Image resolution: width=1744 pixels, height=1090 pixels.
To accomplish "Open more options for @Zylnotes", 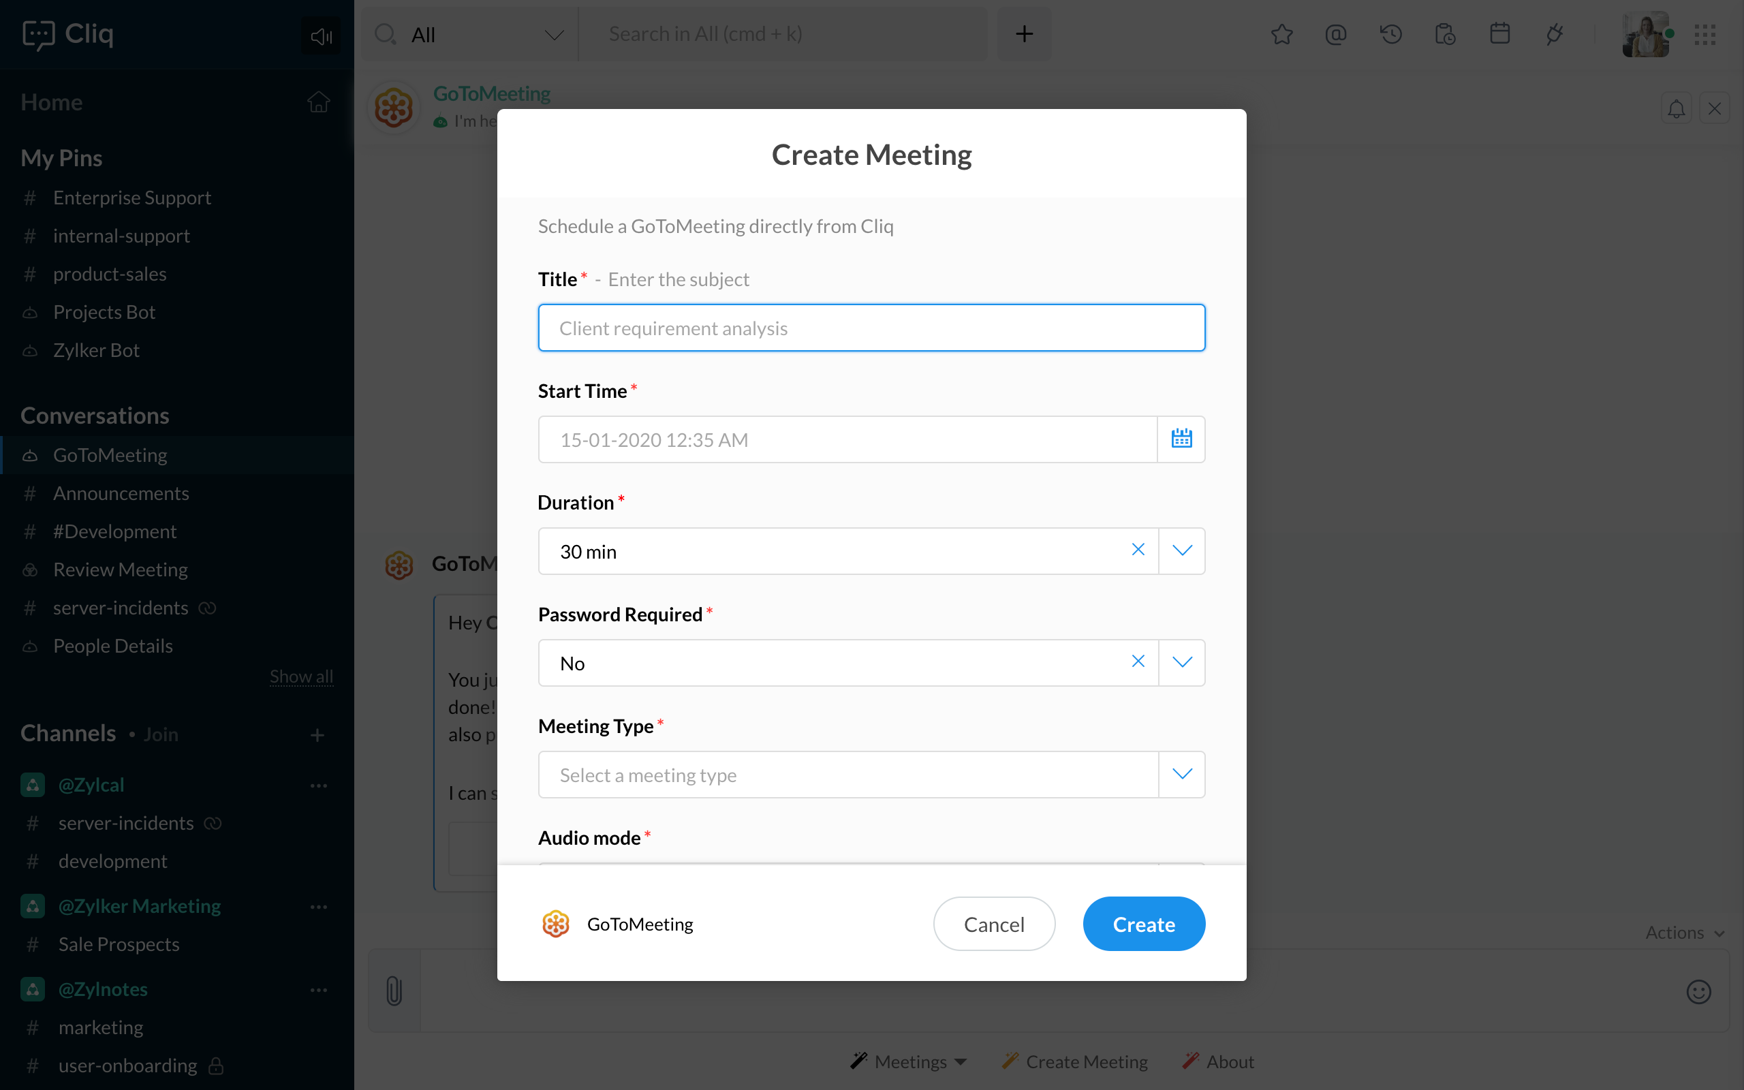I will pos(319,990).
